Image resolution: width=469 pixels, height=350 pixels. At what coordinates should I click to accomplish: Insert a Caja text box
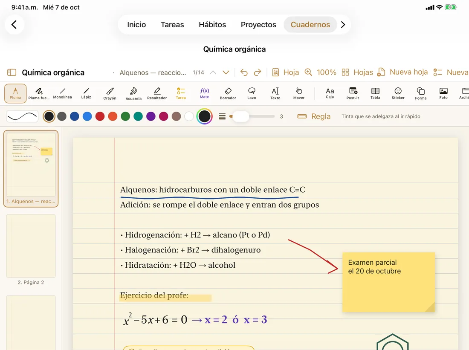(x=330, y=93)
